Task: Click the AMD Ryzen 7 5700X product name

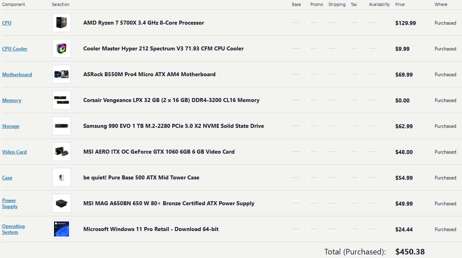Action: click(143, 23)
